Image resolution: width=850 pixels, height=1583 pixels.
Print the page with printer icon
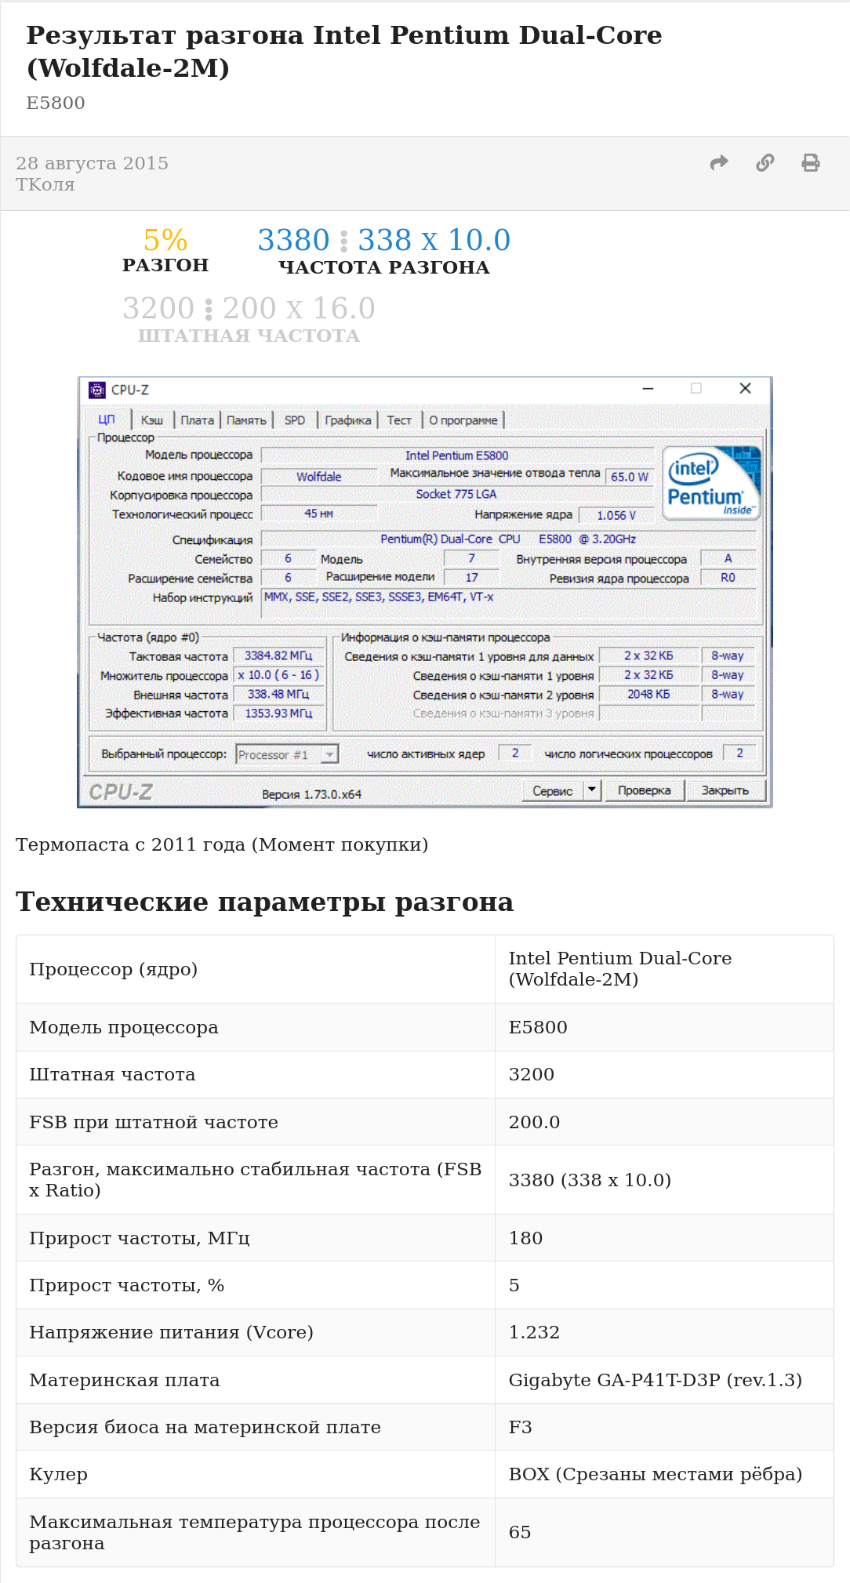point(811,162)
